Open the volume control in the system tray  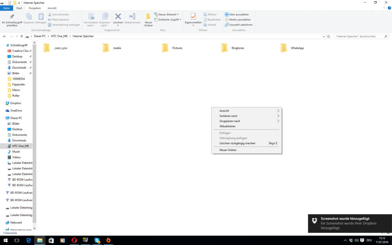click(x=356, y=240)
